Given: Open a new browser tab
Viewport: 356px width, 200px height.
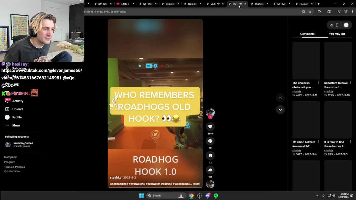Looking at the screenshot, I should tap(318, 4).
